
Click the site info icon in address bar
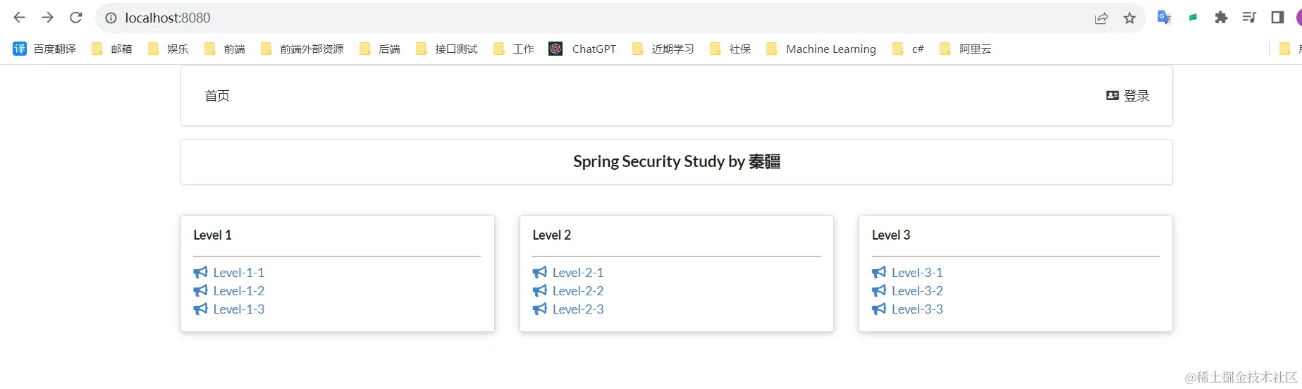(x=111, y=18)
